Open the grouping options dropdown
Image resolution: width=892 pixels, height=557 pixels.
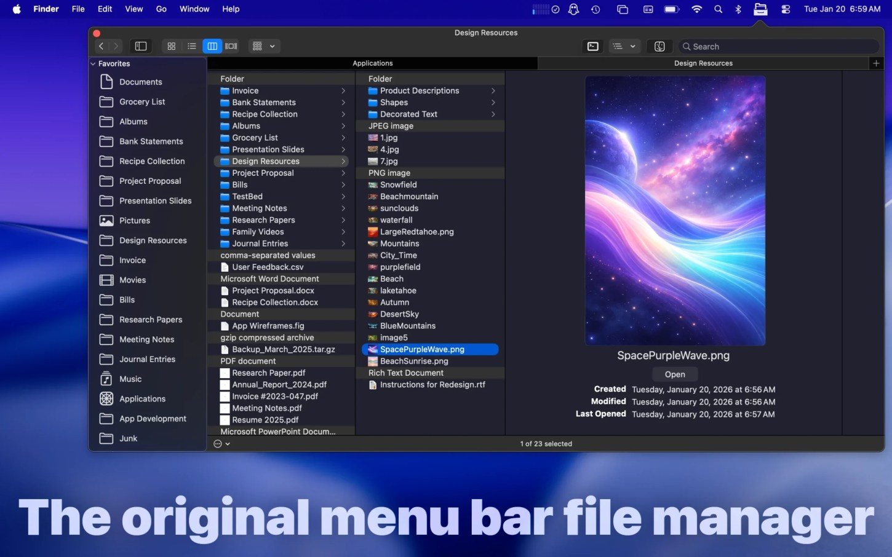(264, 46)
